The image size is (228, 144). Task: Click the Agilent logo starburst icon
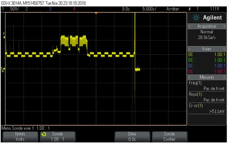[x=196, y=17]
